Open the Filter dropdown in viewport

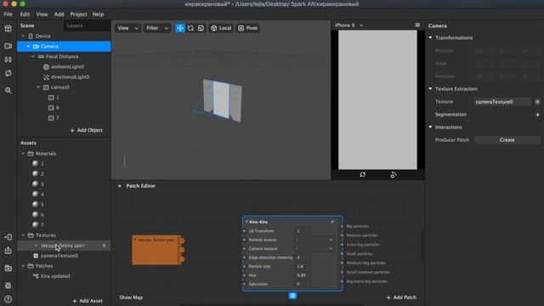pos(156,28)
